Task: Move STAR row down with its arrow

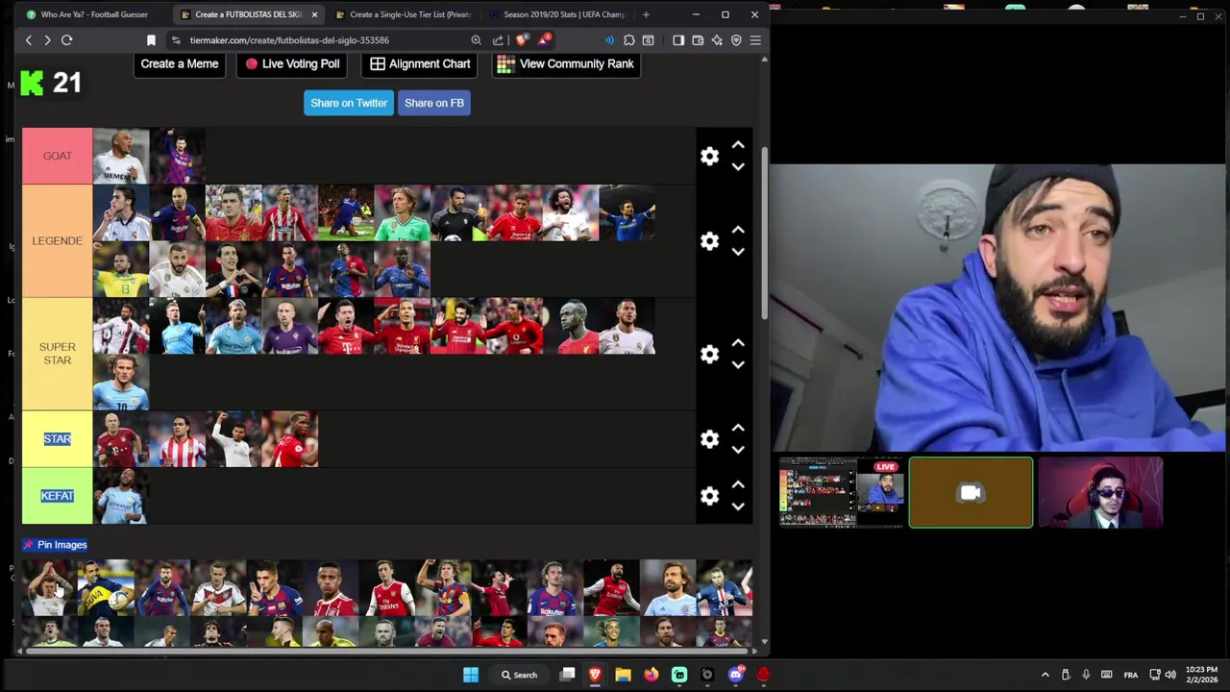Action: 738,450
